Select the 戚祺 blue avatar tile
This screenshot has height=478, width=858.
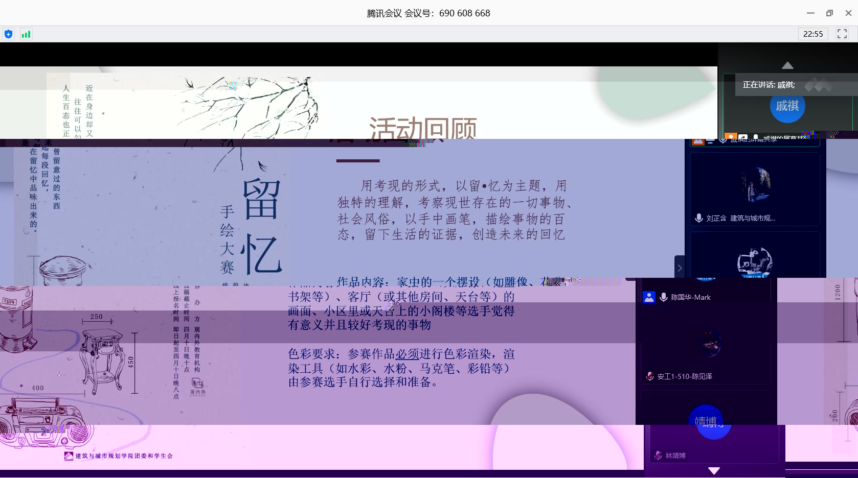(787, 106)
